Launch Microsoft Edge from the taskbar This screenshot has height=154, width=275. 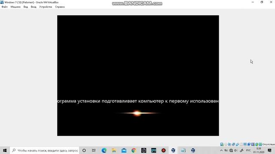tap(104, 150)
